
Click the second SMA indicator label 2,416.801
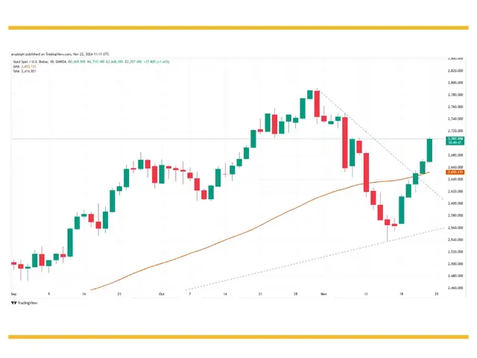pyautogui.click(x=25, y=71)
